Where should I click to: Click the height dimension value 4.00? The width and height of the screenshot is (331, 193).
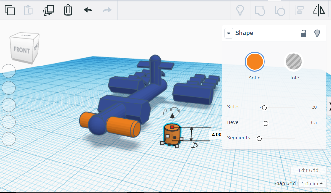pos(216,135)
